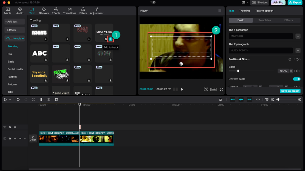This screenshot has height=171, width=305.
Task: Open the Shortcut settings
Action: click(260, 3)
